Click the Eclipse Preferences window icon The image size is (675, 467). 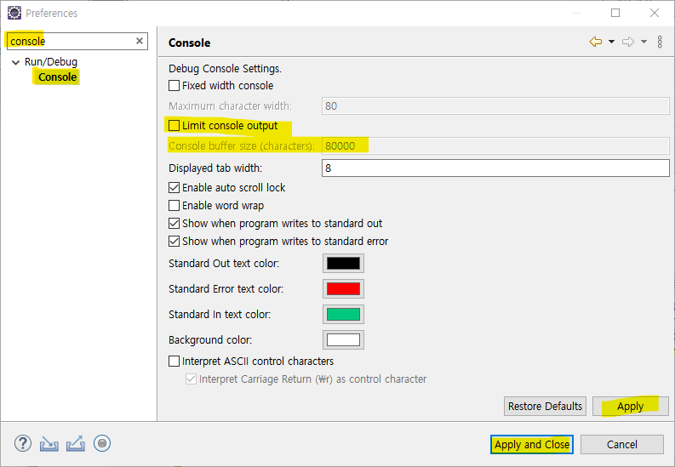coord(14,13)
